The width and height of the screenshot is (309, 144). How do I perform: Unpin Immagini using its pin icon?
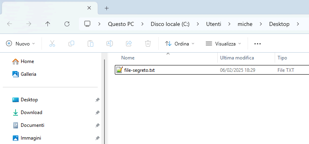tap(97, 138)
